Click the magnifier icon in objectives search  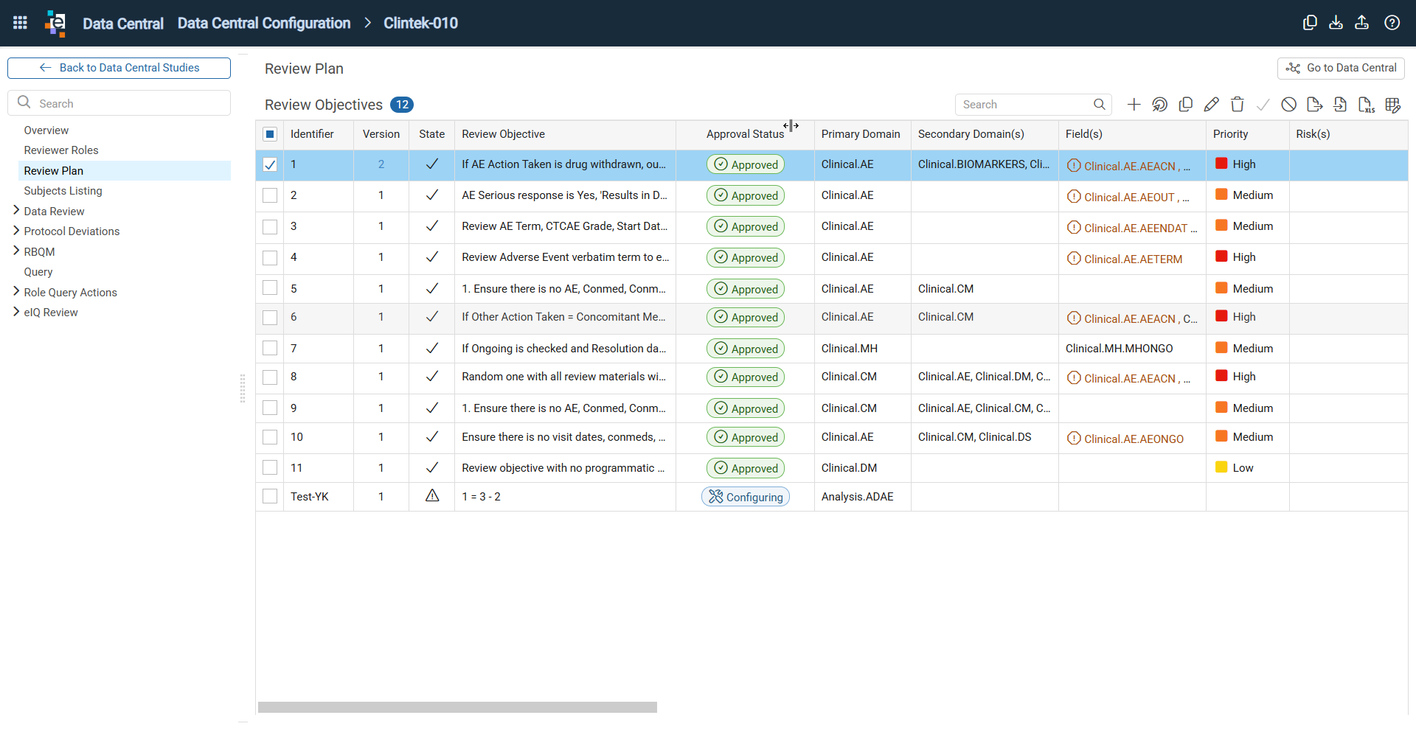(x=1099, y=105)
